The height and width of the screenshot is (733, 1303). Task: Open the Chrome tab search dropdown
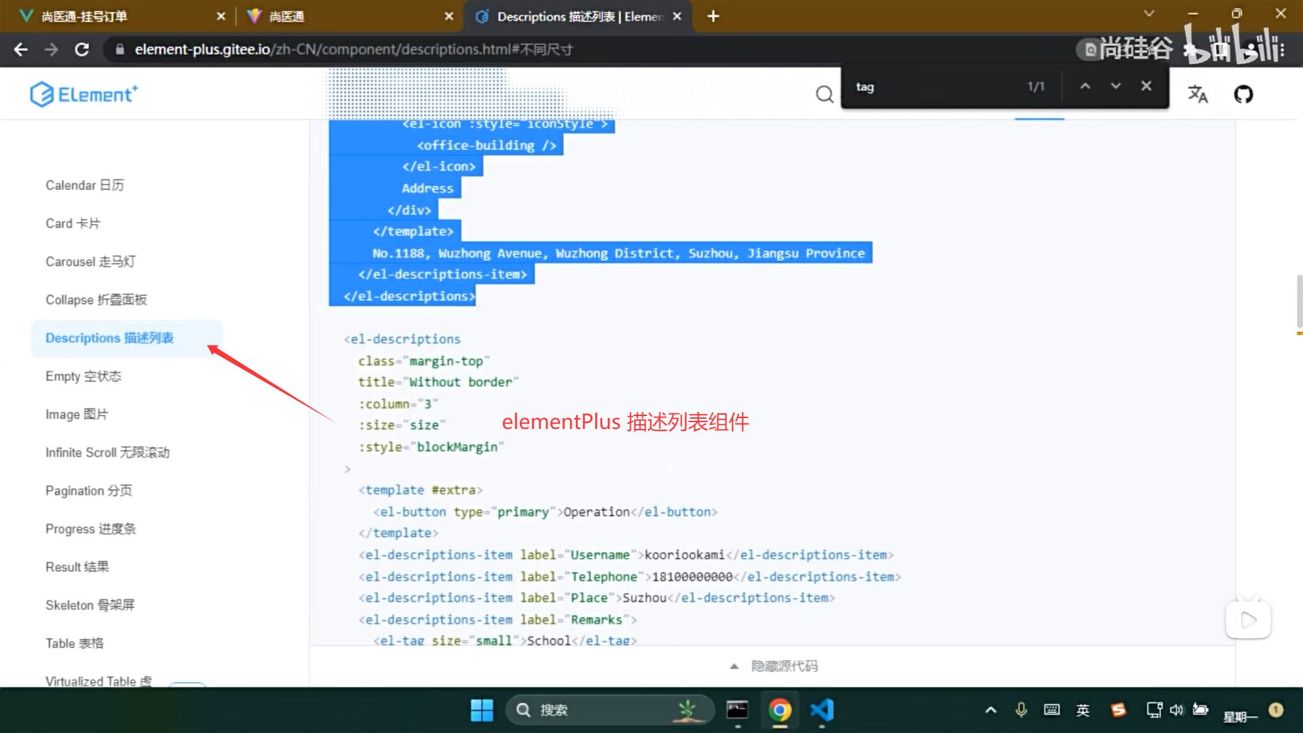1149,14
